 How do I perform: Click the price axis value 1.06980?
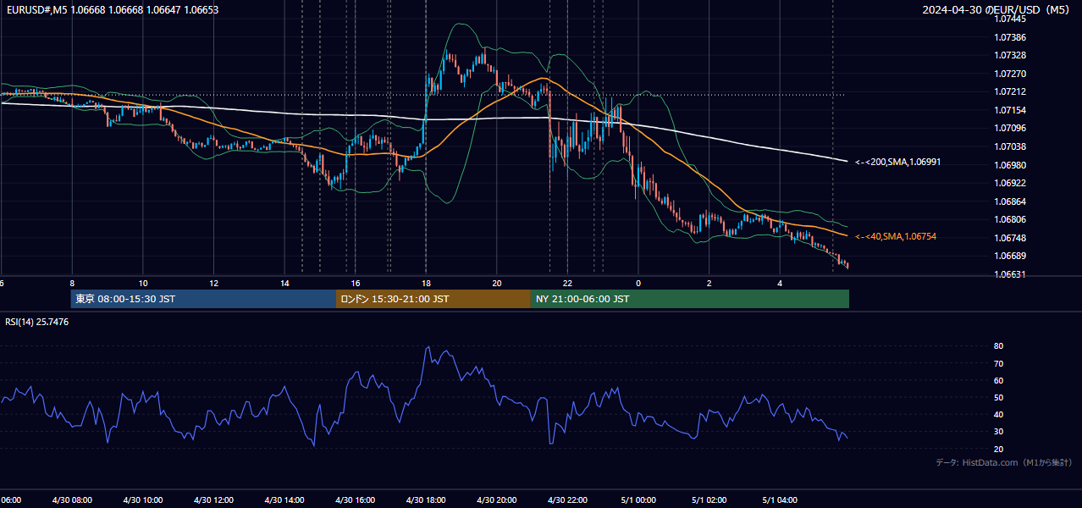click(x=1009, y=165)
